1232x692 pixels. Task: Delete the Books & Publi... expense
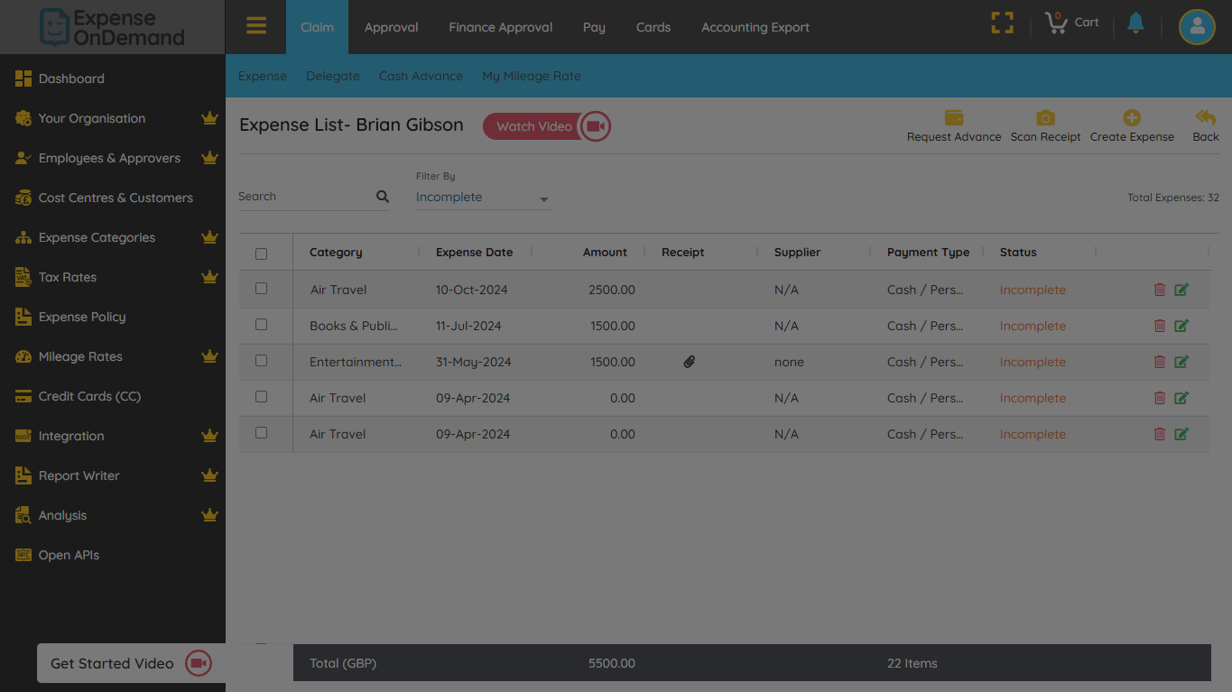tap(1160, 326)
